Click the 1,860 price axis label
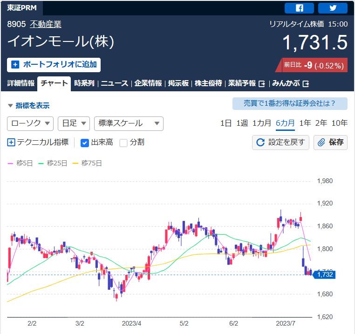355x334 pixels. point(325,226)
